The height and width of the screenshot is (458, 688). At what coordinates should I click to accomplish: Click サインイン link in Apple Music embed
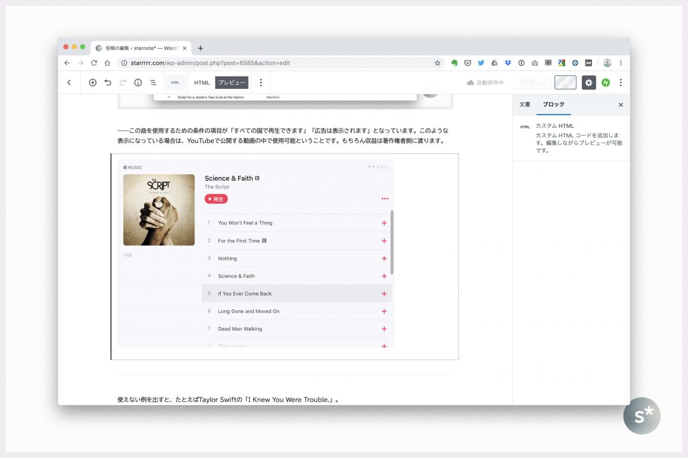tap(377, 167)
